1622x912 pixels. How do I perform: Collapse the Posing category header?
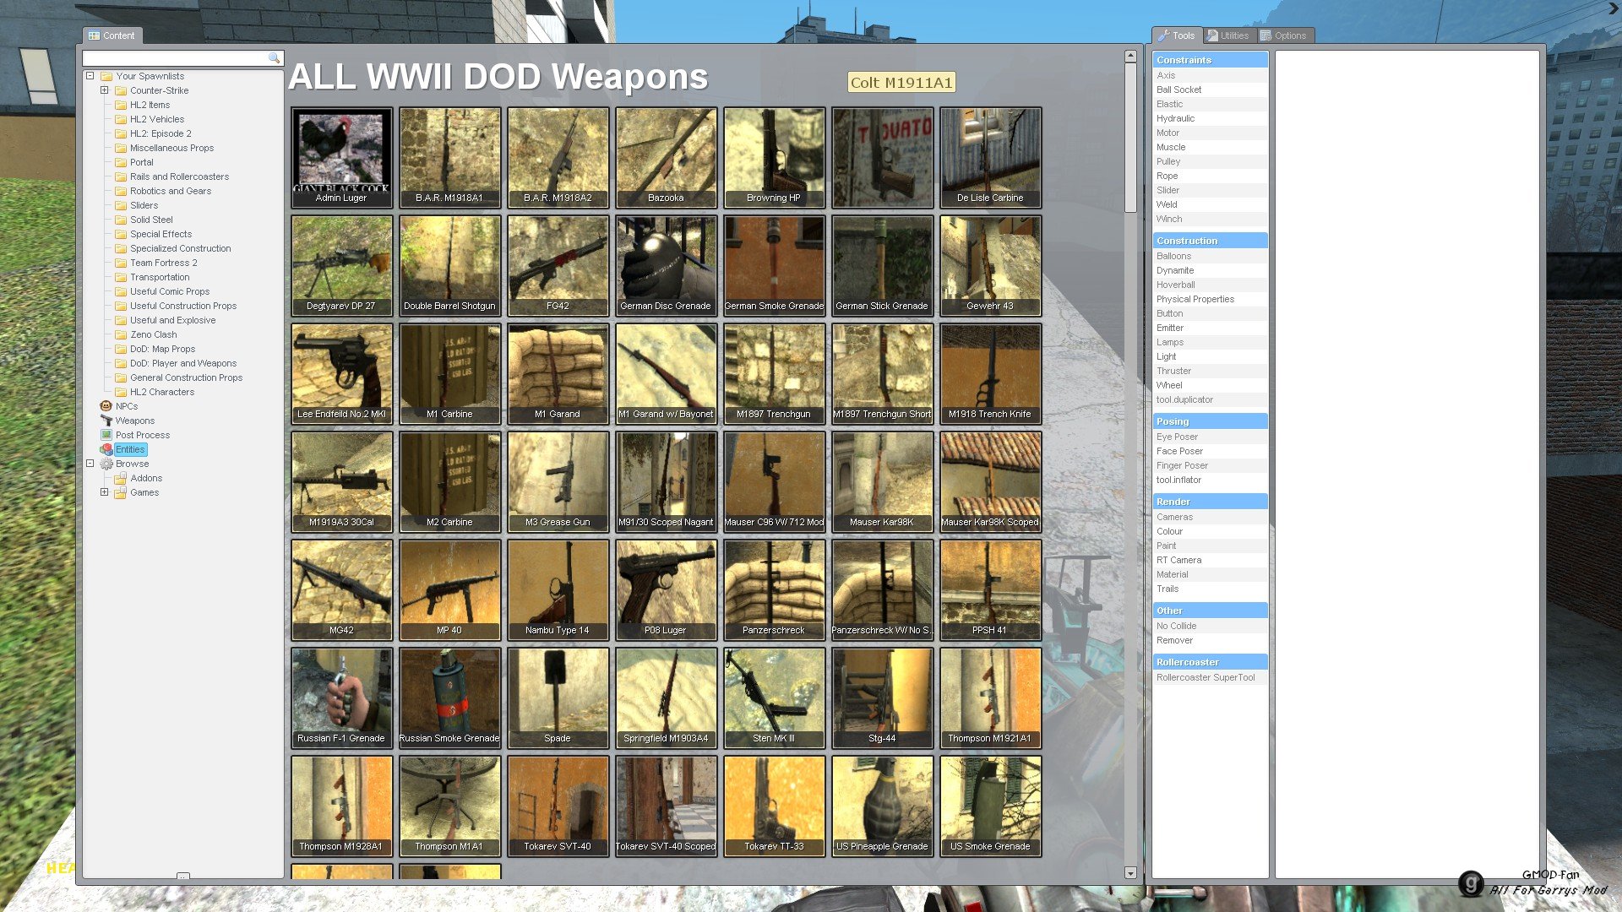tap(1210, 421)
